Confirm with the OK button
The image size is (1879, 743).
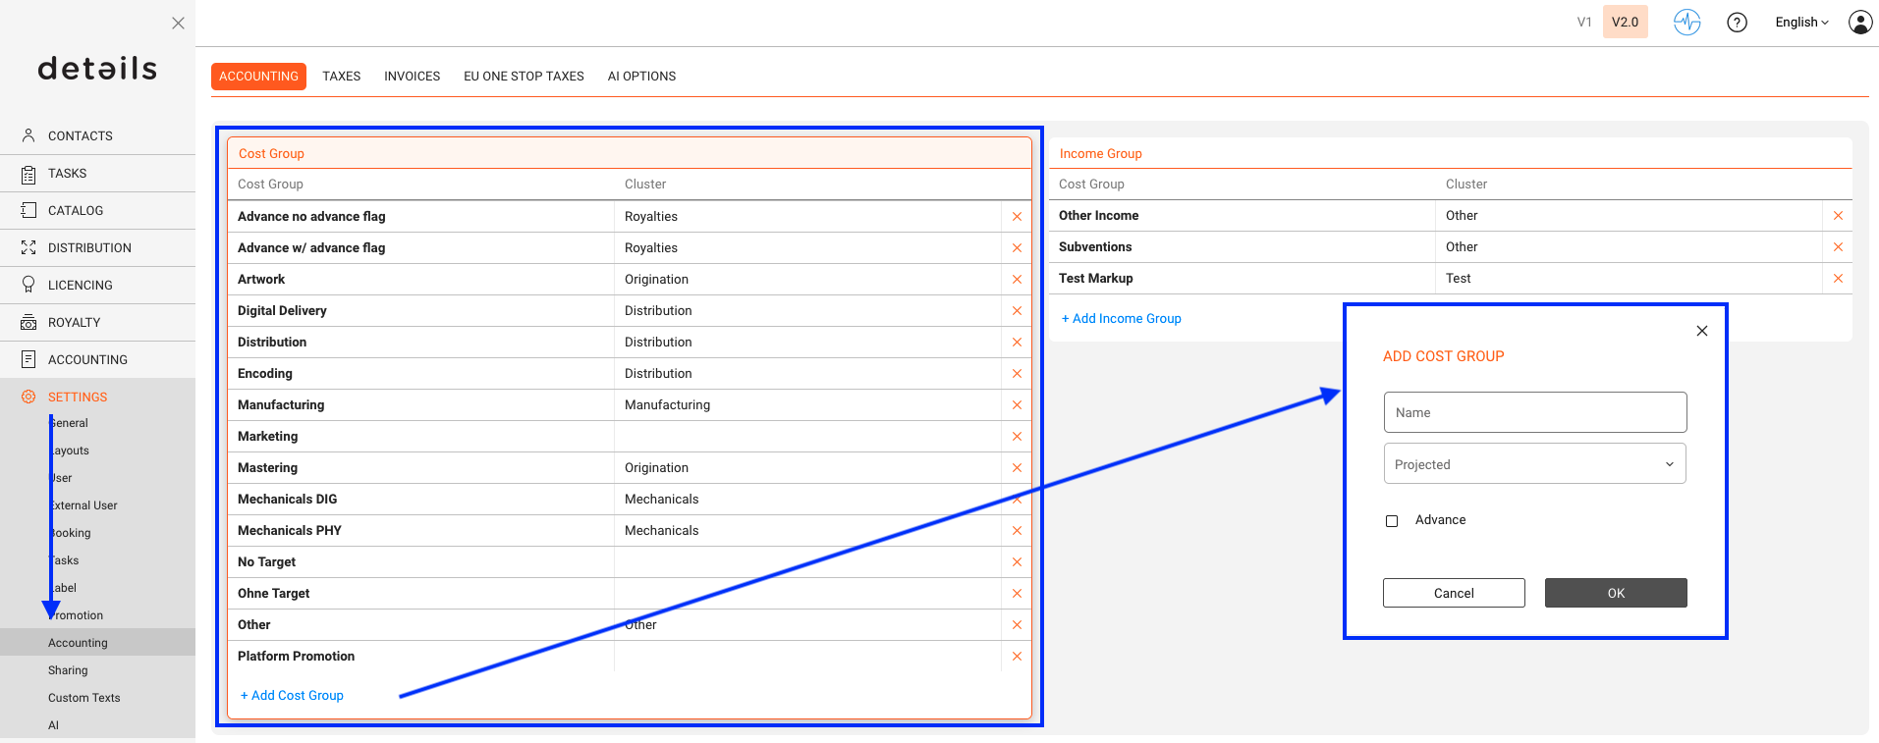[1616, 593]
